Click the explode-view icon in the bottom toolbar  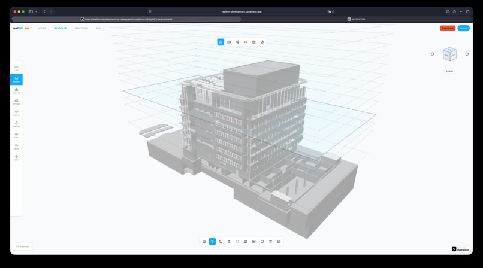pos(270,242)
